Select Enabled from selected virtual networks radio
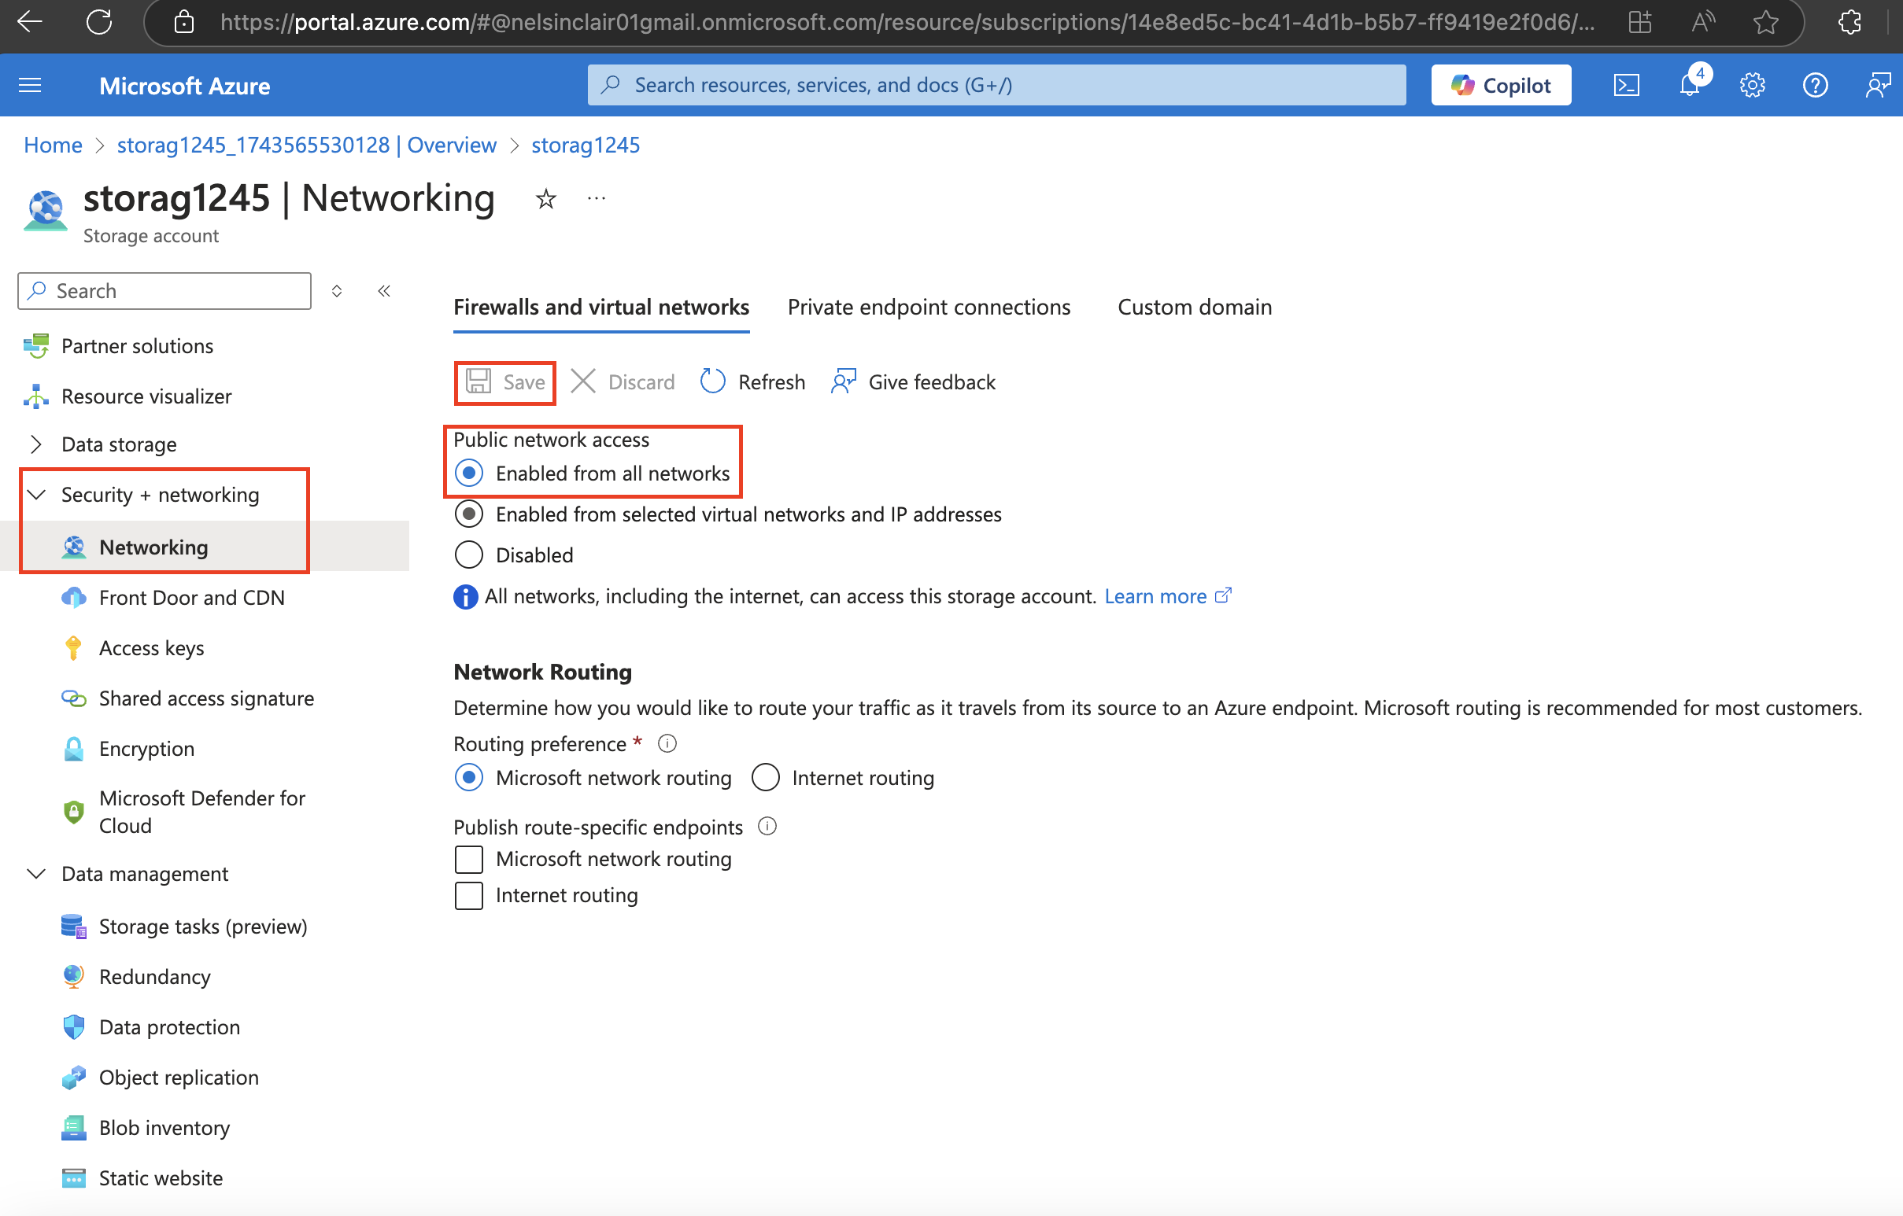 469,514
